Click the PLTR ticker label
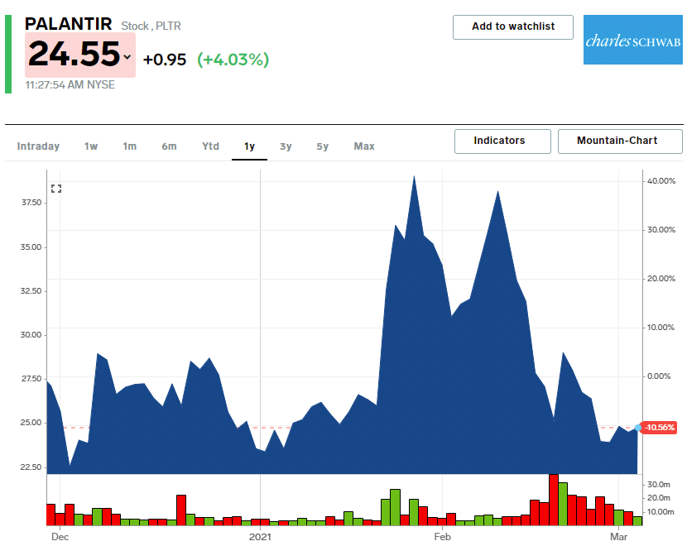 click(x=168, y=26)
